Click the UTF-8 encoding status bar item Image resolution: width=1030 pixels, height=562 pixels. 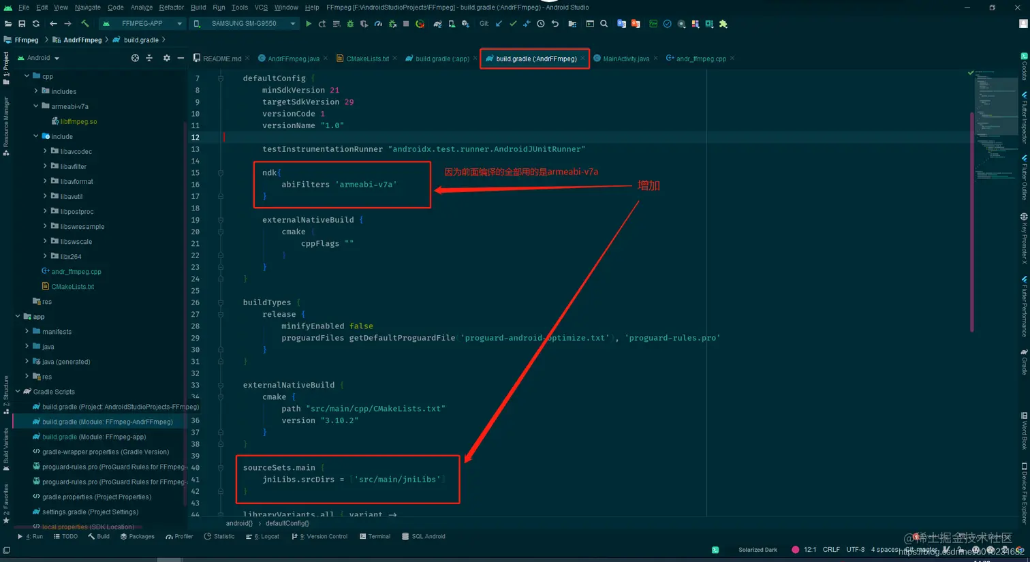[856, 550]
